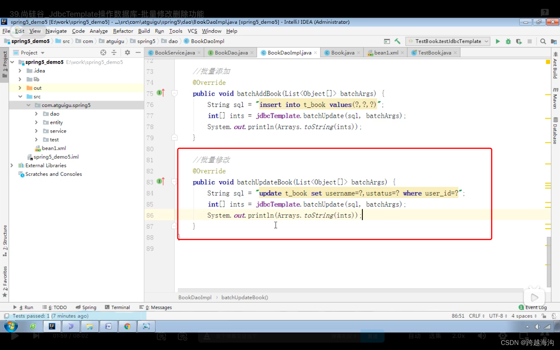Image resolution: width=560 pixels, height=350 pixels.
Task: Switch to bean1.xml tab
Action: (x=386, y=52)
